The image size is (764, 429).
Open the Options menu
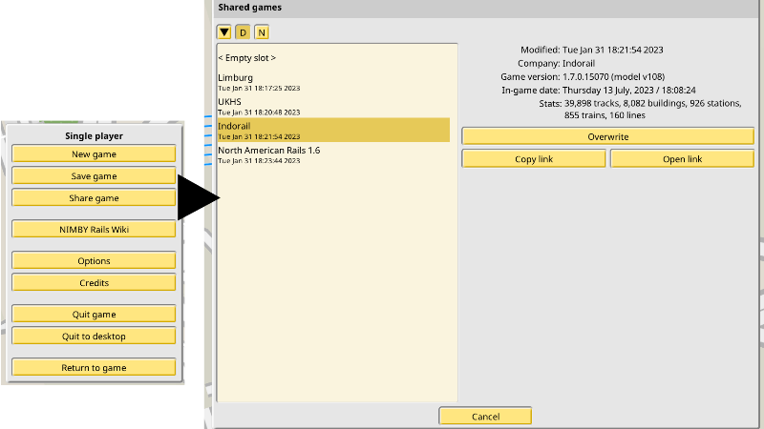[94, 261]
